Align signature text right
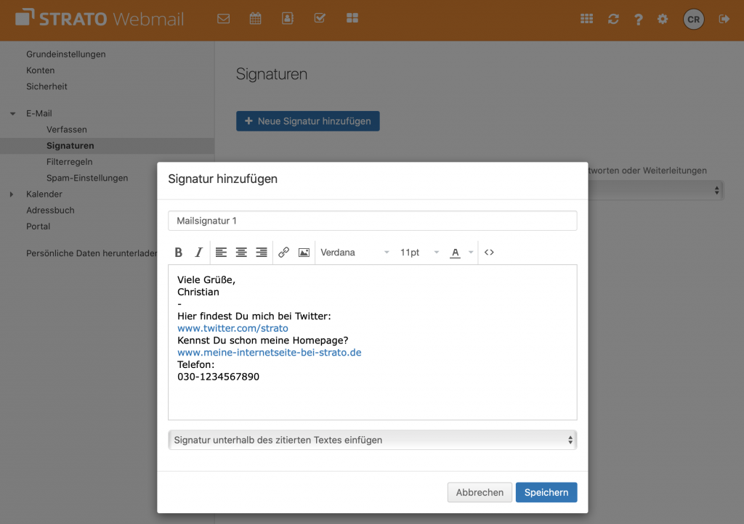This screenshot has height=524, width=744. [x=262, y=253]
